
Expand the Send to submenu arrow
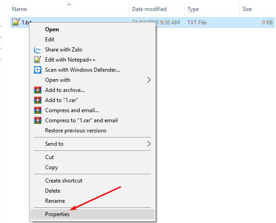149,144
